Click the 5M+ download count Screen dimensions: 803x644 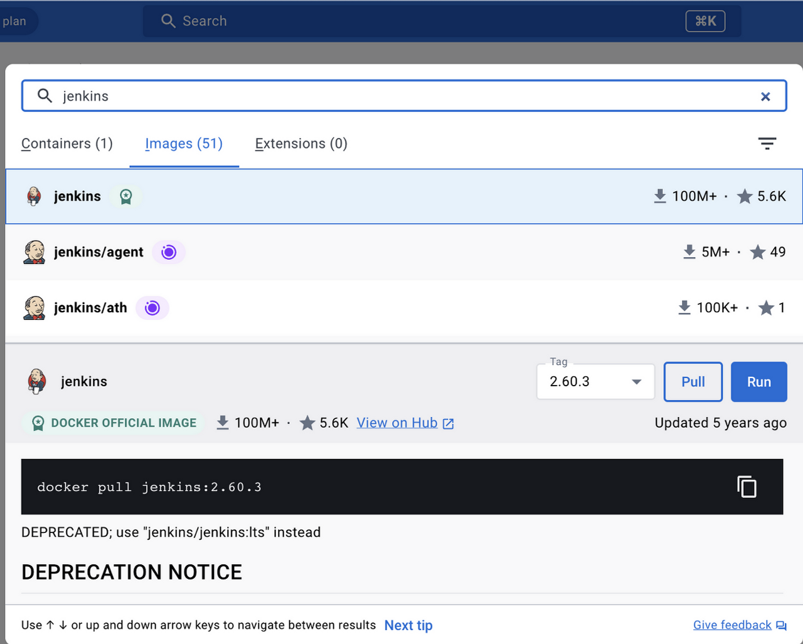[x=716, y=252]
